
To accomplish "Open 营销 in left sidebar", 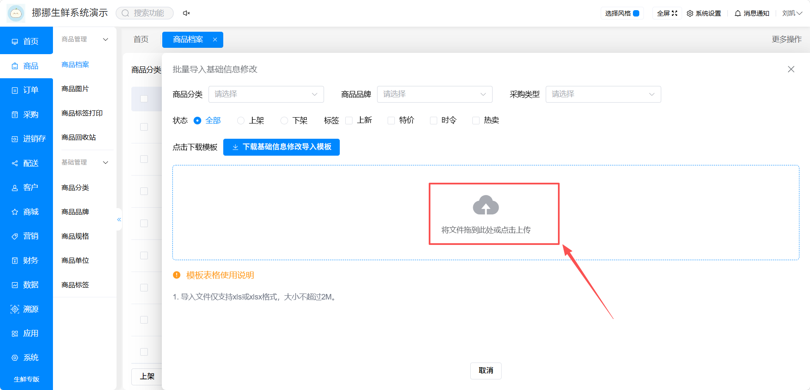I will pos(26,236).
